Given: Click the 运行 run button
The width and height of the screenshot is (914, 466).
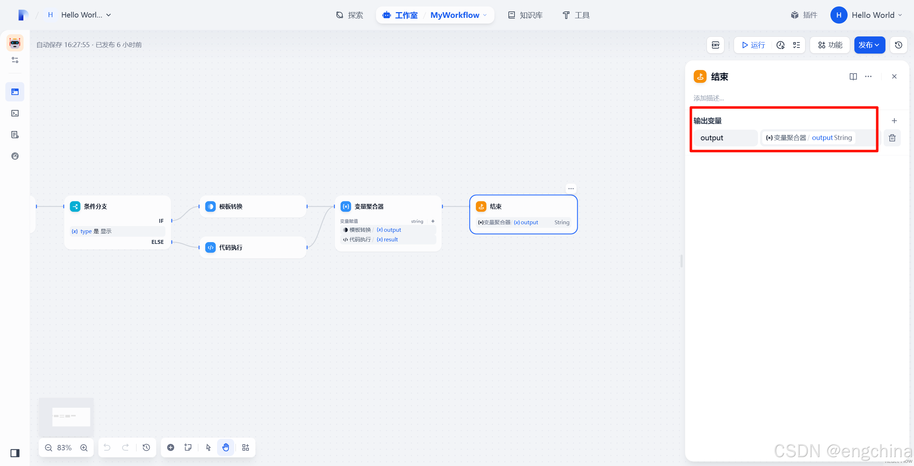Looking at the screenshot, I should (754, 45).
